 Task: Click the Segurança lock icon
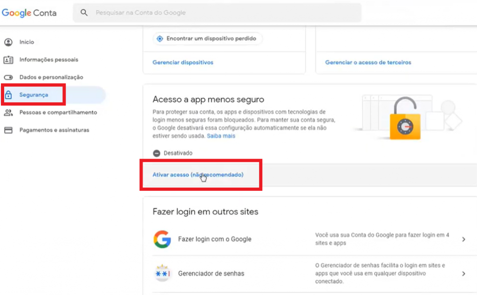click(x=8, y=95)
